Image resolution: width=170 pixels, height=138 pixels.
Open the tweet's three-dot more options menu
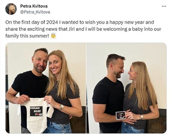coord(164,6)
